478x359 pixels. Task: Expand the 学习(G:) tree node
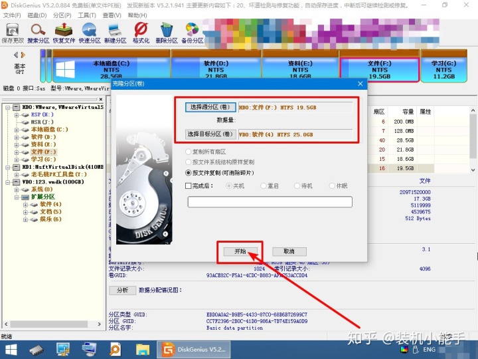[17, 160]
